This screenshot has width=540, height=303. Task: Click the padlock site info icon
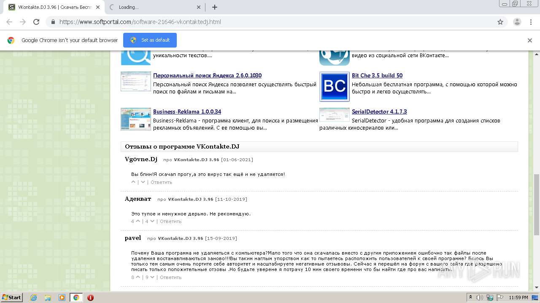pos(53,22)
